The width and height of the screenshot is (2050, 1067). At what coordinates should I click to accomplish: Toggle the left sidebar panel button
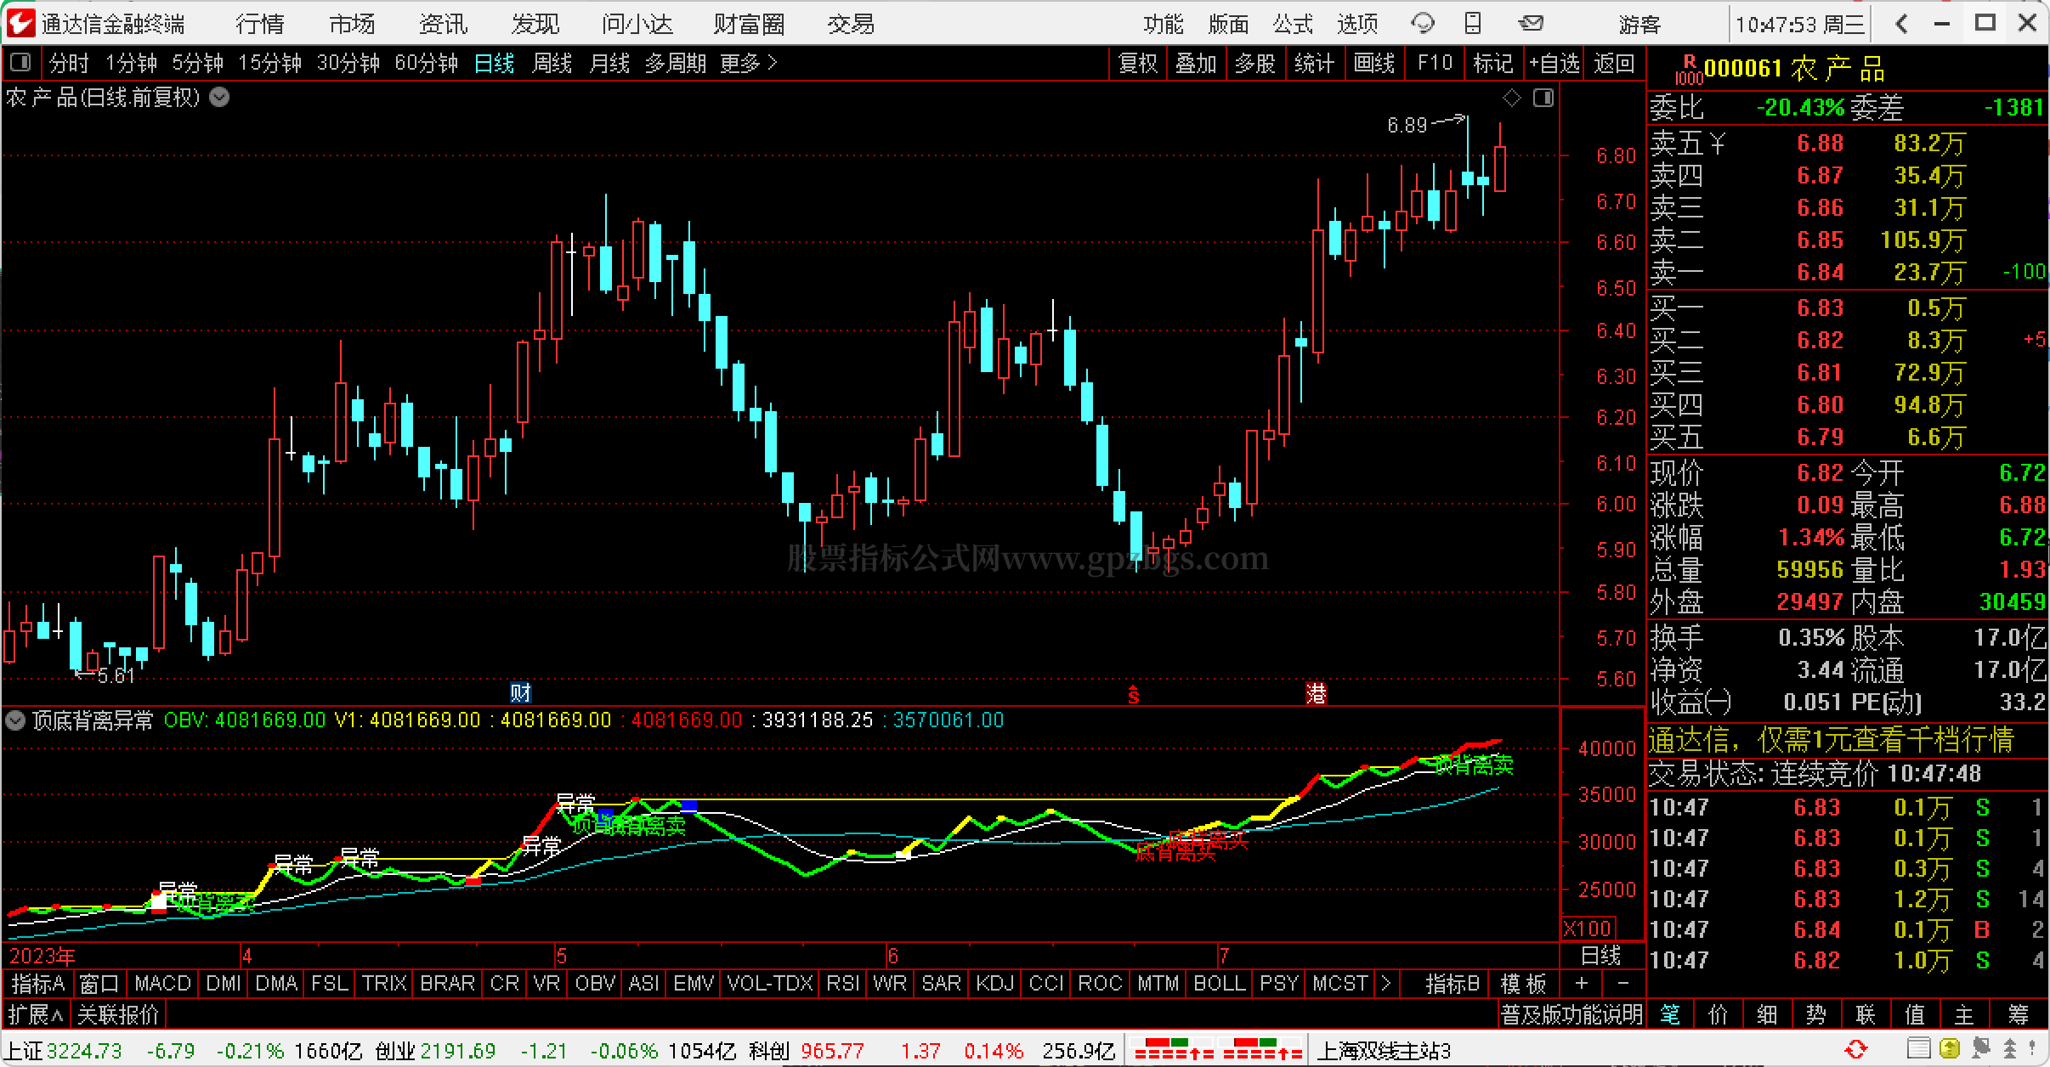(20, 62)
